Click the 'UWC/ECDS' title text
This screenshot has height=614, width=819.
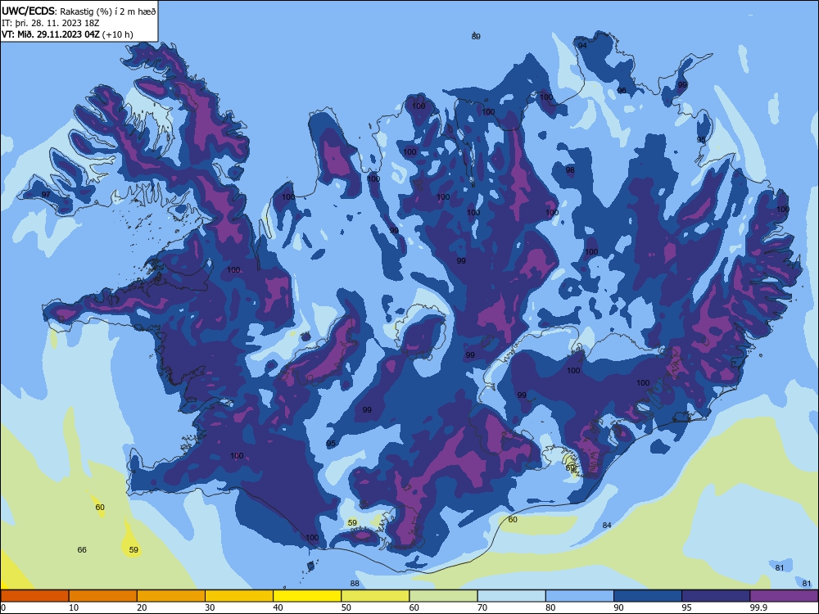29,11
